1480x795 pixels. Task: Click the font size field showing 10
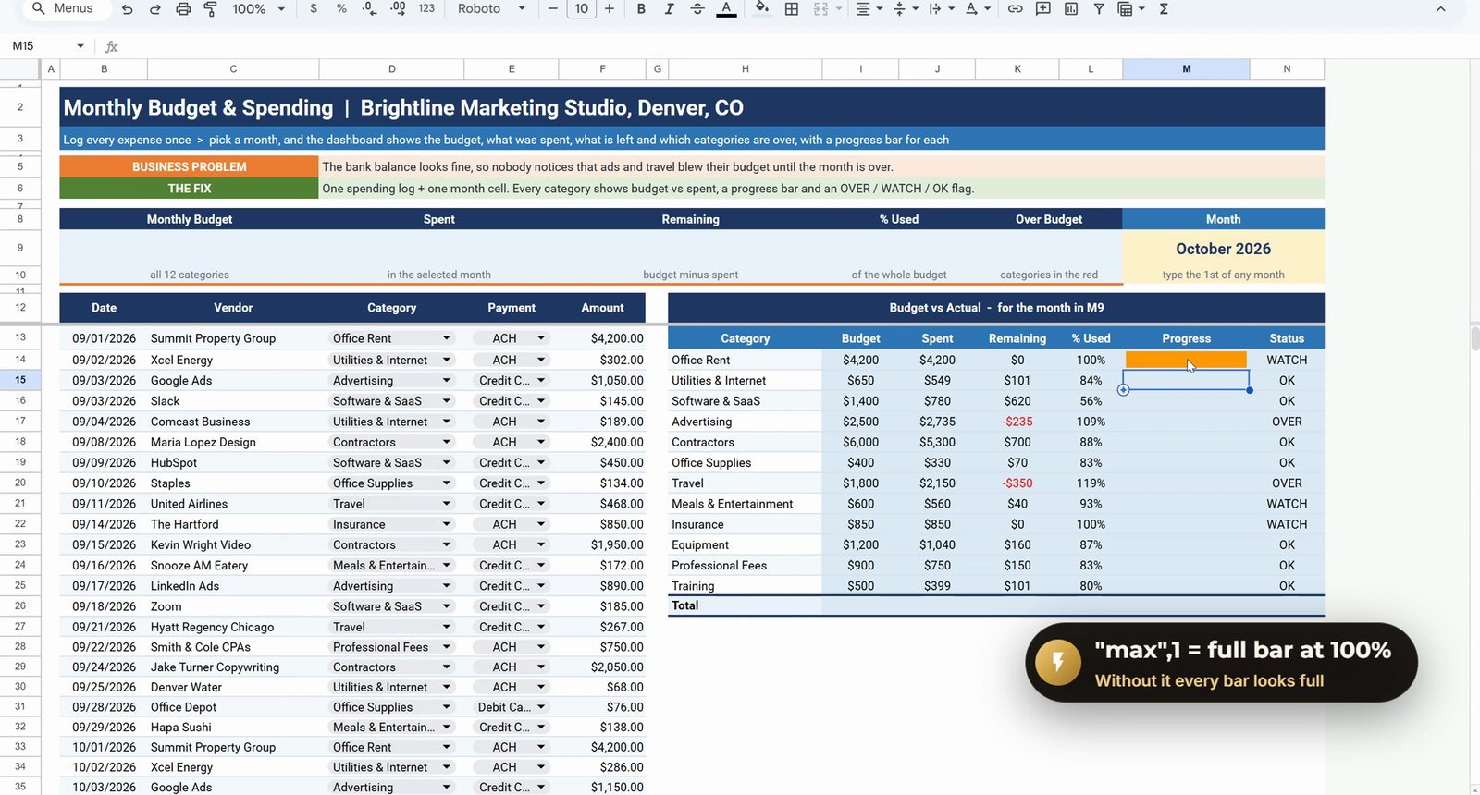(581, 8)
